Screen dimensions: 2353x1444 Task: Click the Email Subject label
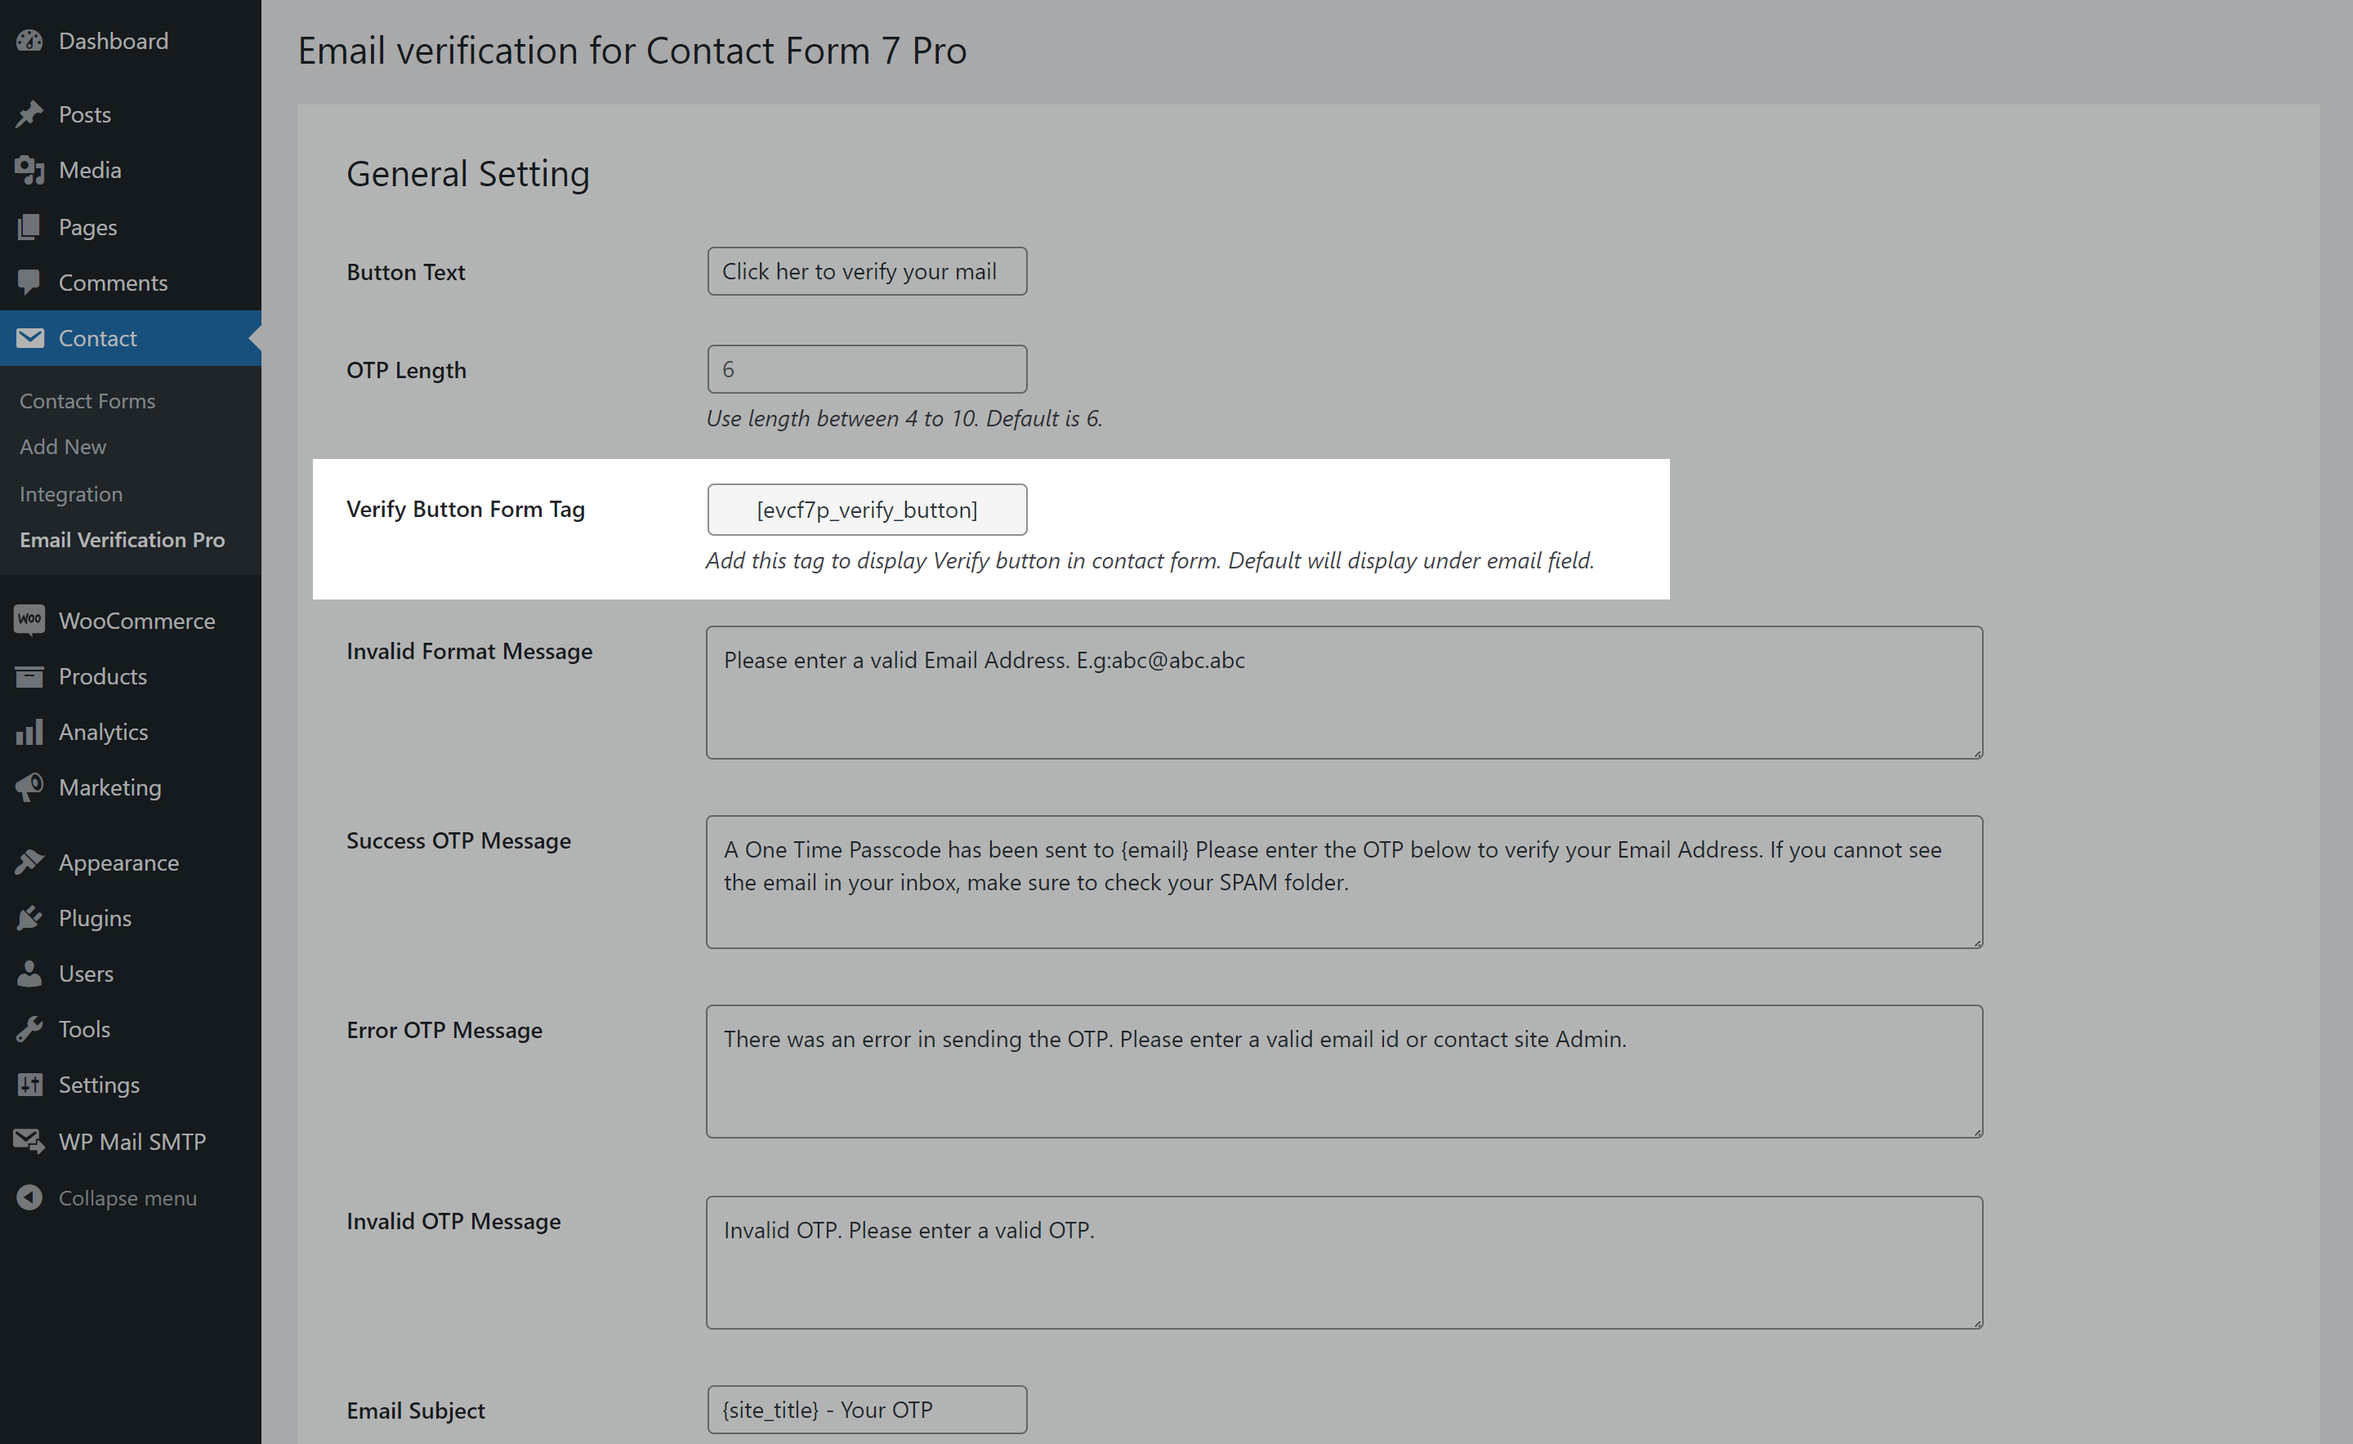click(416, 1411)
